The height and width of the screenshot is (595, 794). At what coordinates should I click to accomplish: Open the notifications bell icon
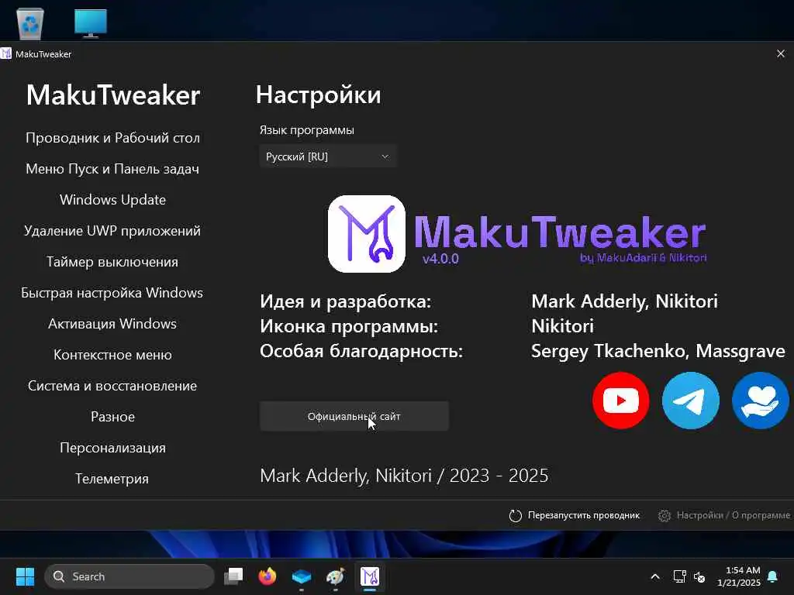pos(773,576)
